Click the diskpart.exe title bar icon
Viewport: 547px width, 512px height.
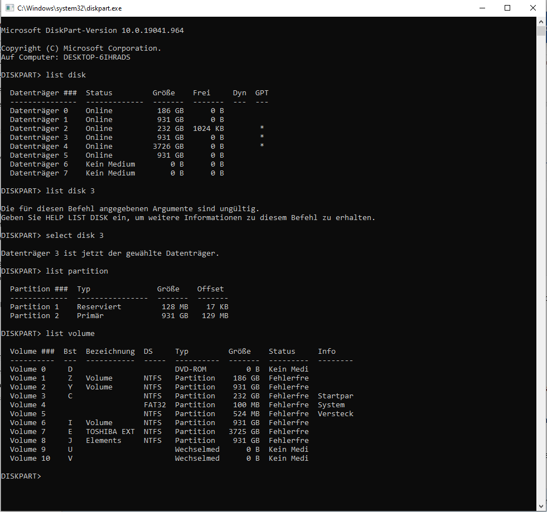click(x=9, y=8)
